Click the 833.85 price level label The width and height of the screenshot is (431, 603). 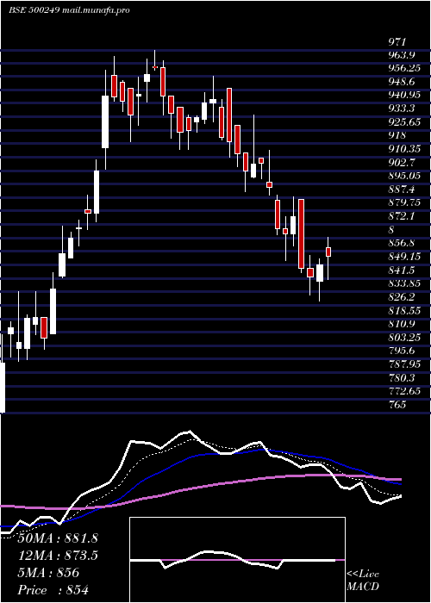click(x=403, y=283)
